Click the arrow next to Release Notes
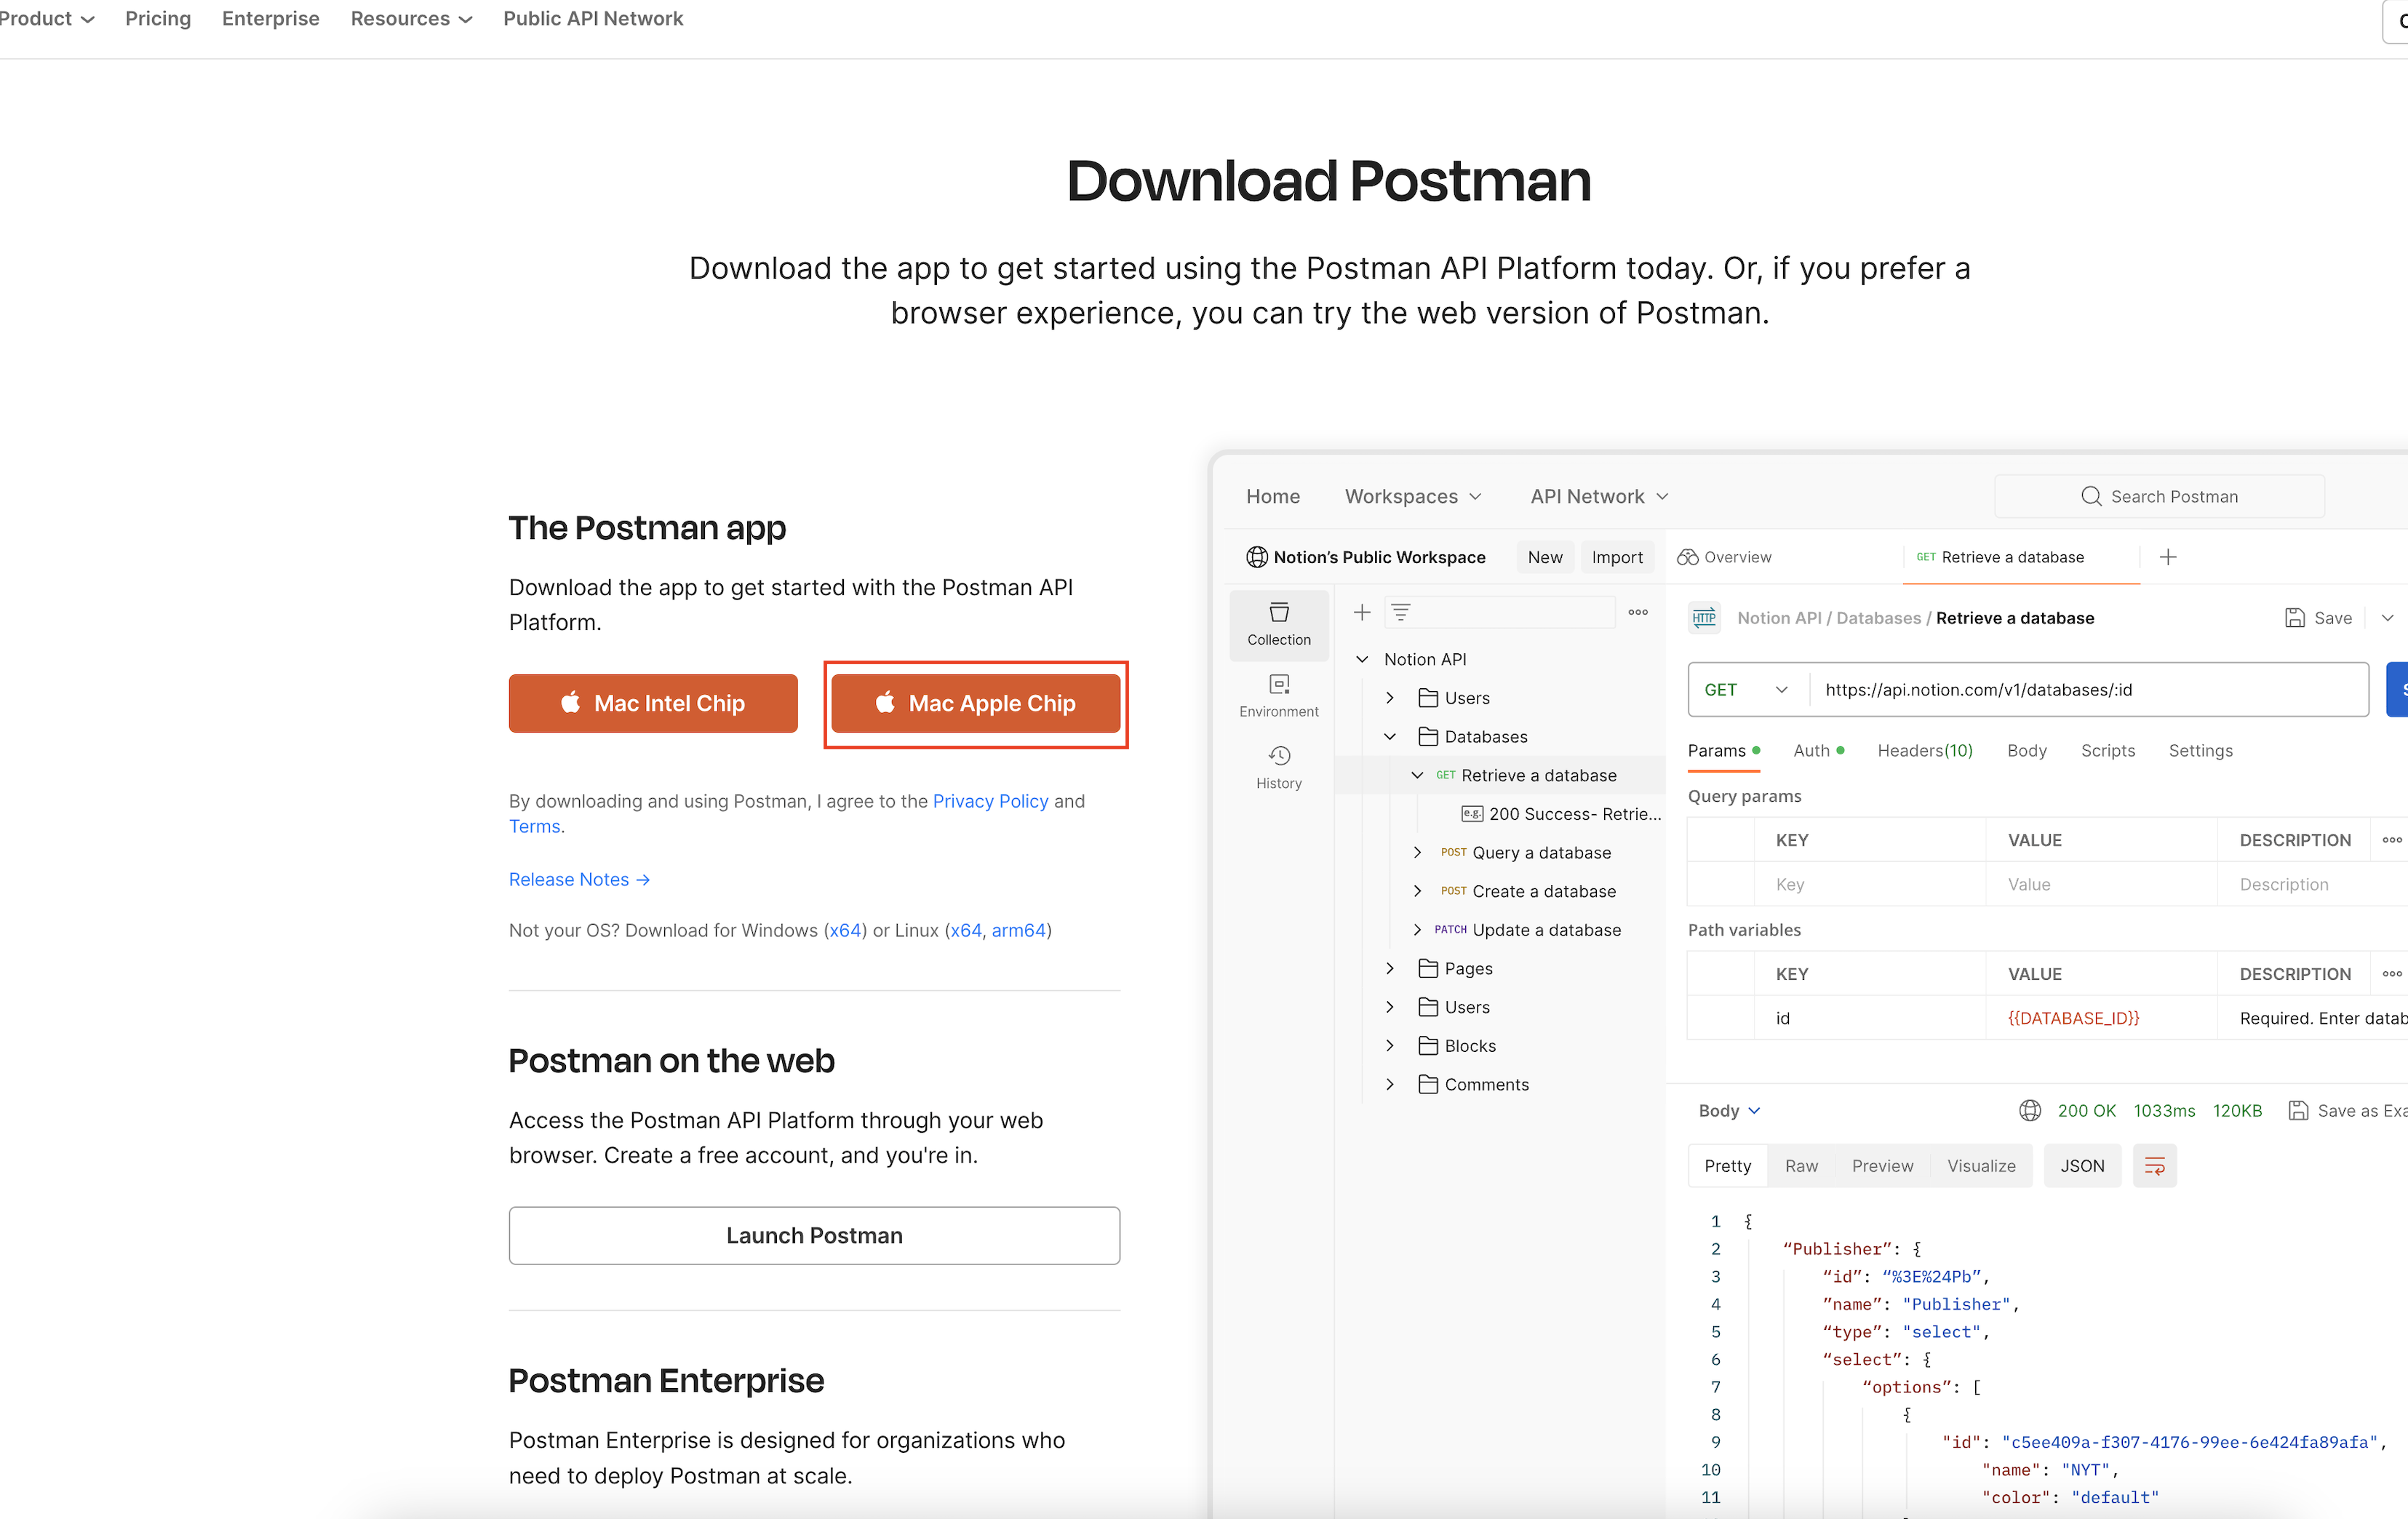 click(643, 879)
